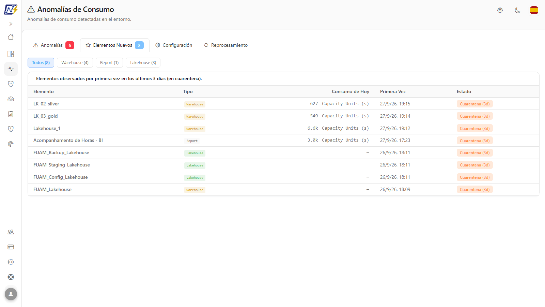Open the fingerprint icon in the sidebar
The width and height of the screenshot is (545, 307).
(11, 144)
